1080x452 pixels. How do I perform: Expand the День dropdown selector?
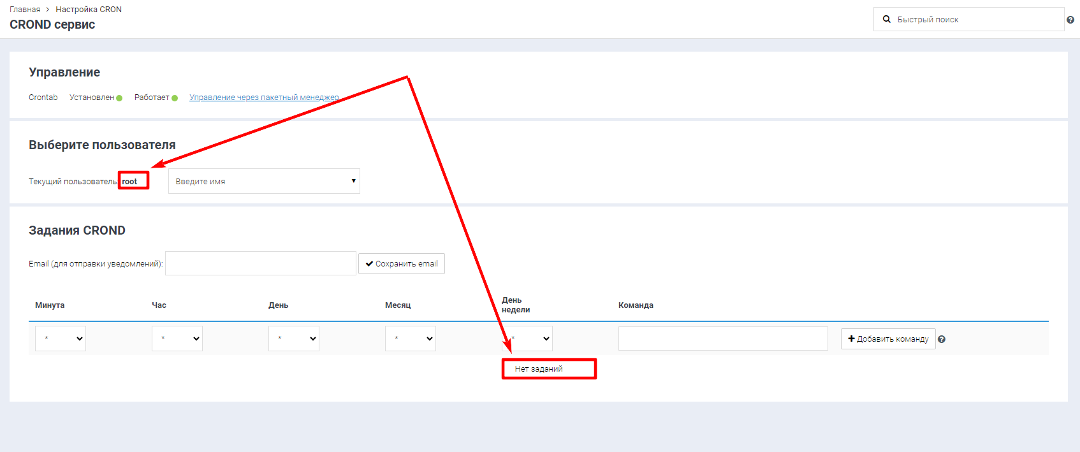294,339
